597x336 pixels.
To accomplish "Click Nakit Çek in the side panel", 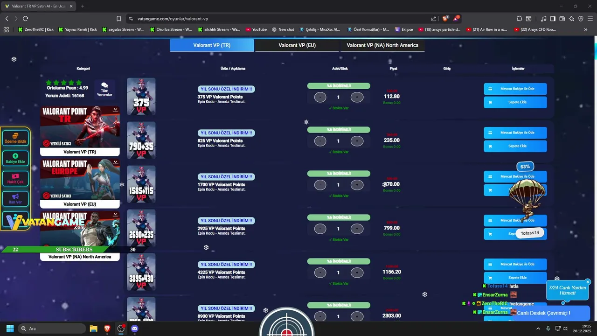I will (15, 178).
